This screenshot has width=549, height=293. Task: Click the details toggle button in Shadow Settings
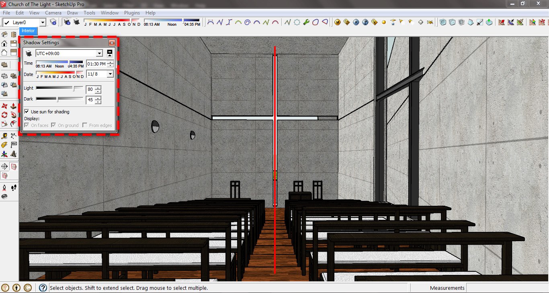click(x=110, y=53)
